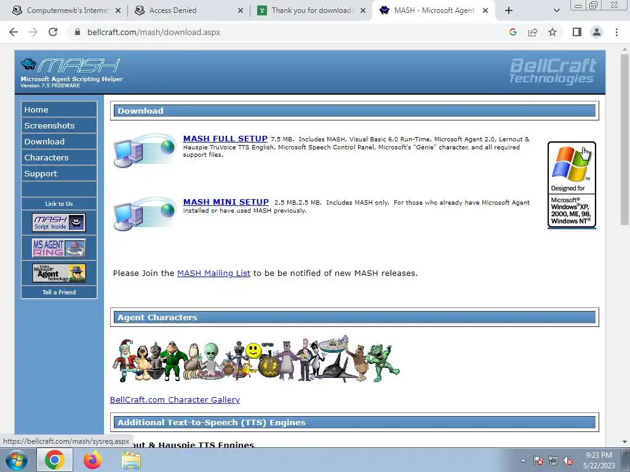
Task: Click Uses Microsoft Agent Technology badge
Action: [x=59, y=273]
